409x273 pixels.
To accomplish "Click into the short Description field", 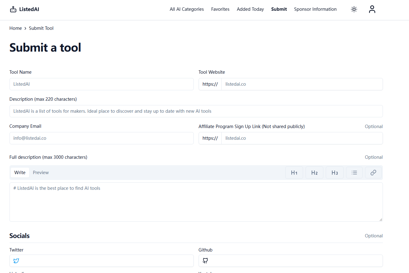I will (x=196, y=111).
